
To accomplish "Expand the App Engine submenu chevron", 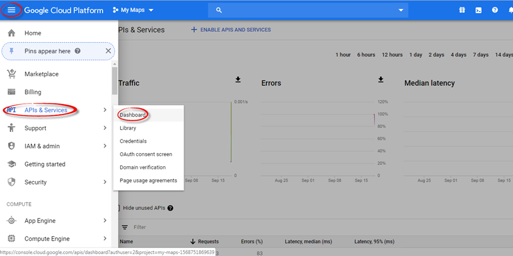I will (x=105, y=221).
